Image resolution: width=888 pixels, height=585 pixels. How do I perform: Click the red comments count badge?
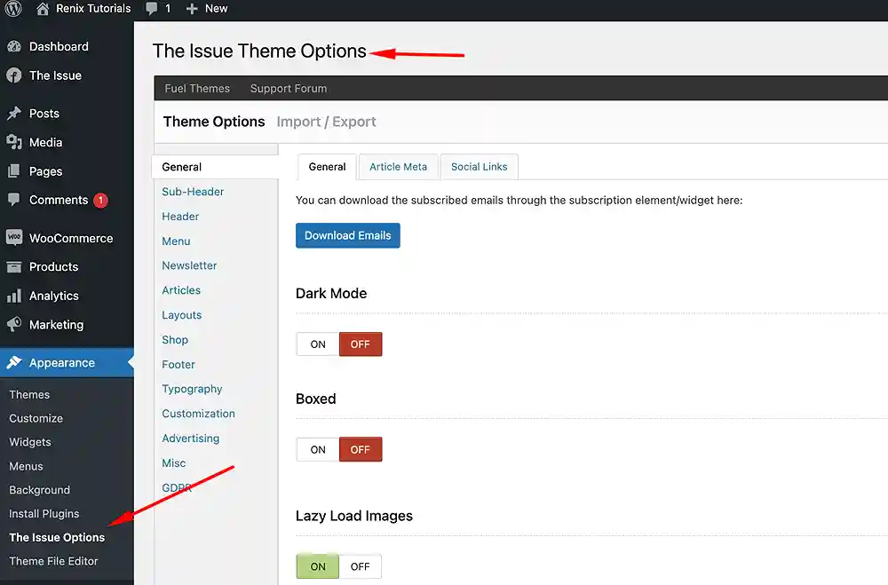(x=101, y=200)
